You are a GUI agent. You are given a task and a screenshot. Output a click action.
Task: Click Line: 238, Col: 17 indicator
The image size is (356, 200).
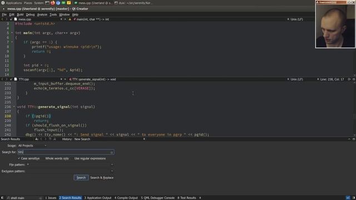click(x=332, y=79)
